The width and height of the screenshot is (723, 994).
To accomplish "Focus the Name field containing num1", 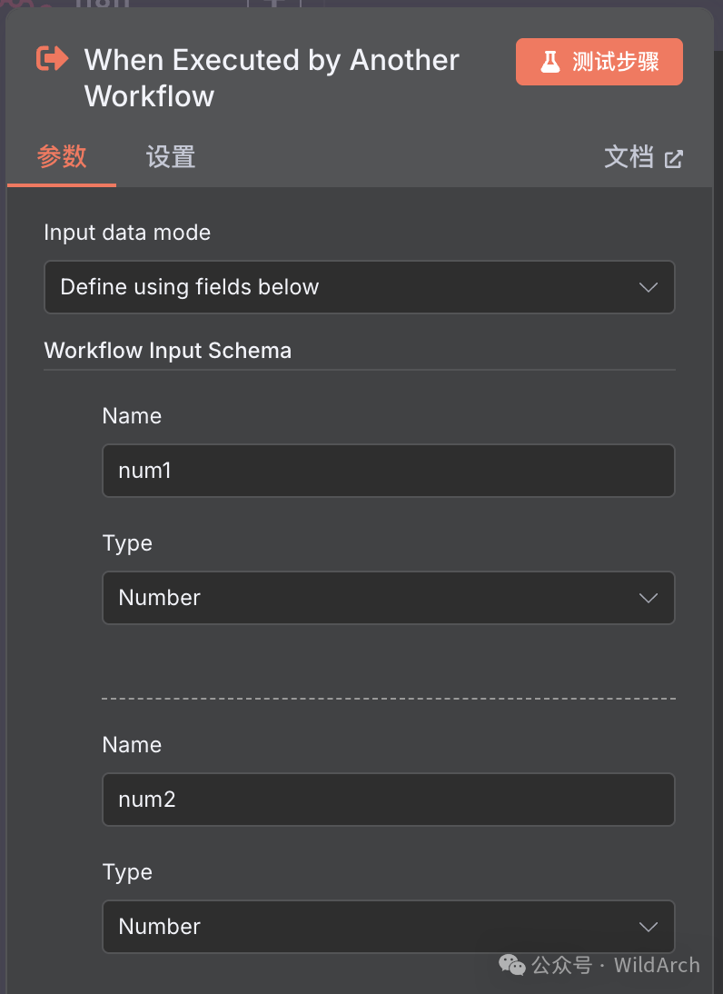I will (388, 471).
